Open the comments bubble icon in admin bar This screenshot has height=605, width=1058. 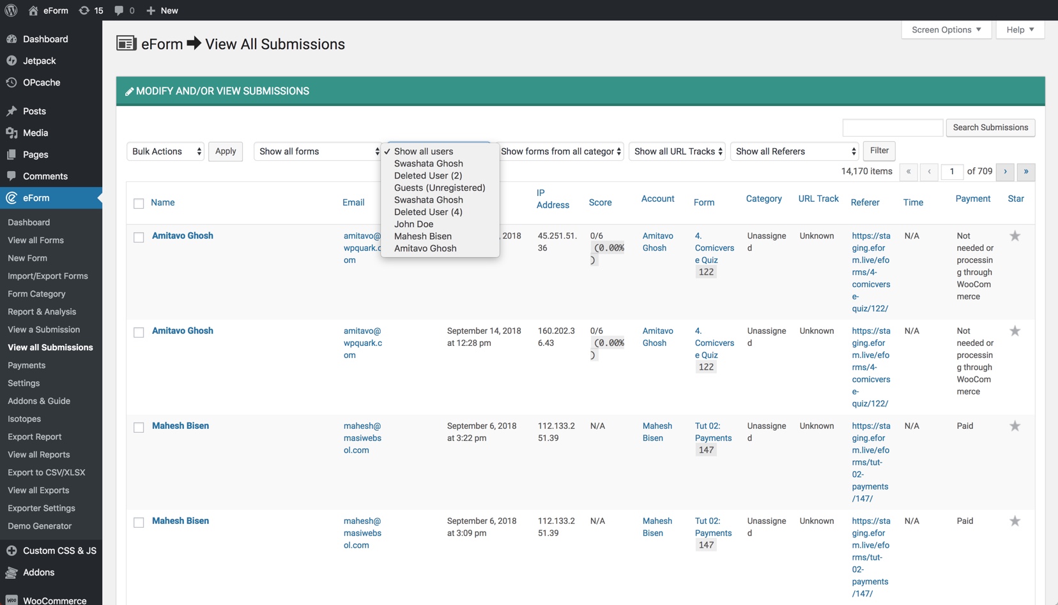click(x=119, y=10)
